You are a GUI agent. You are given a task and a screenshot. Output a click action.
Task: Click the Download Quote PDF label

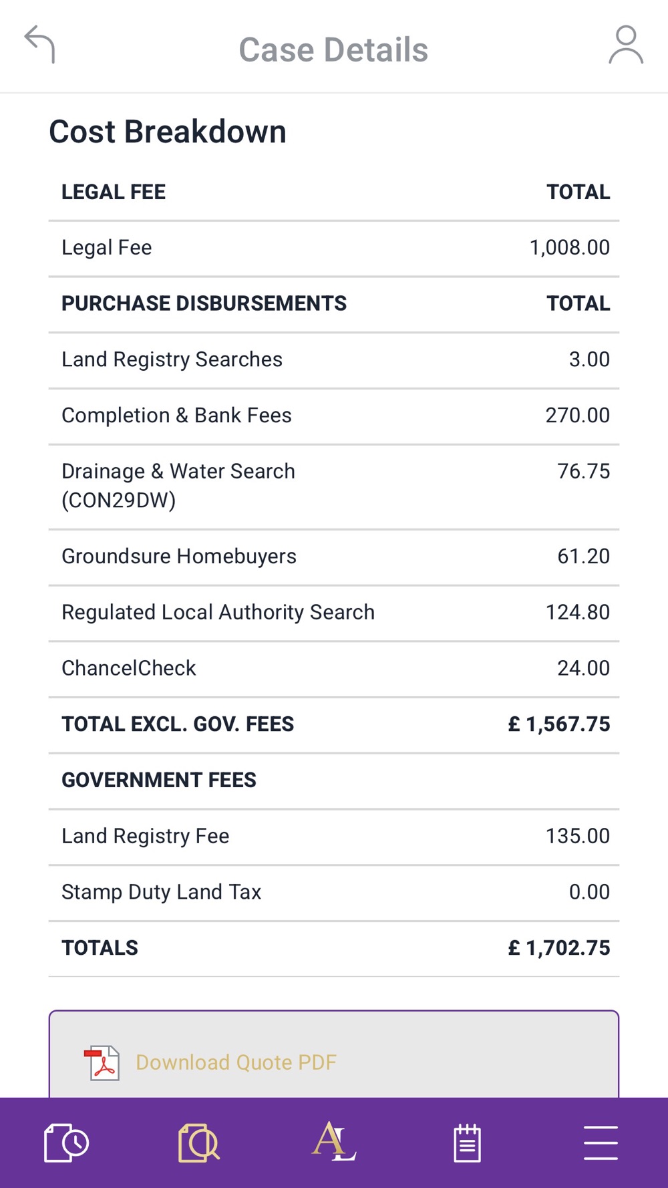[x=236, y=1062]
